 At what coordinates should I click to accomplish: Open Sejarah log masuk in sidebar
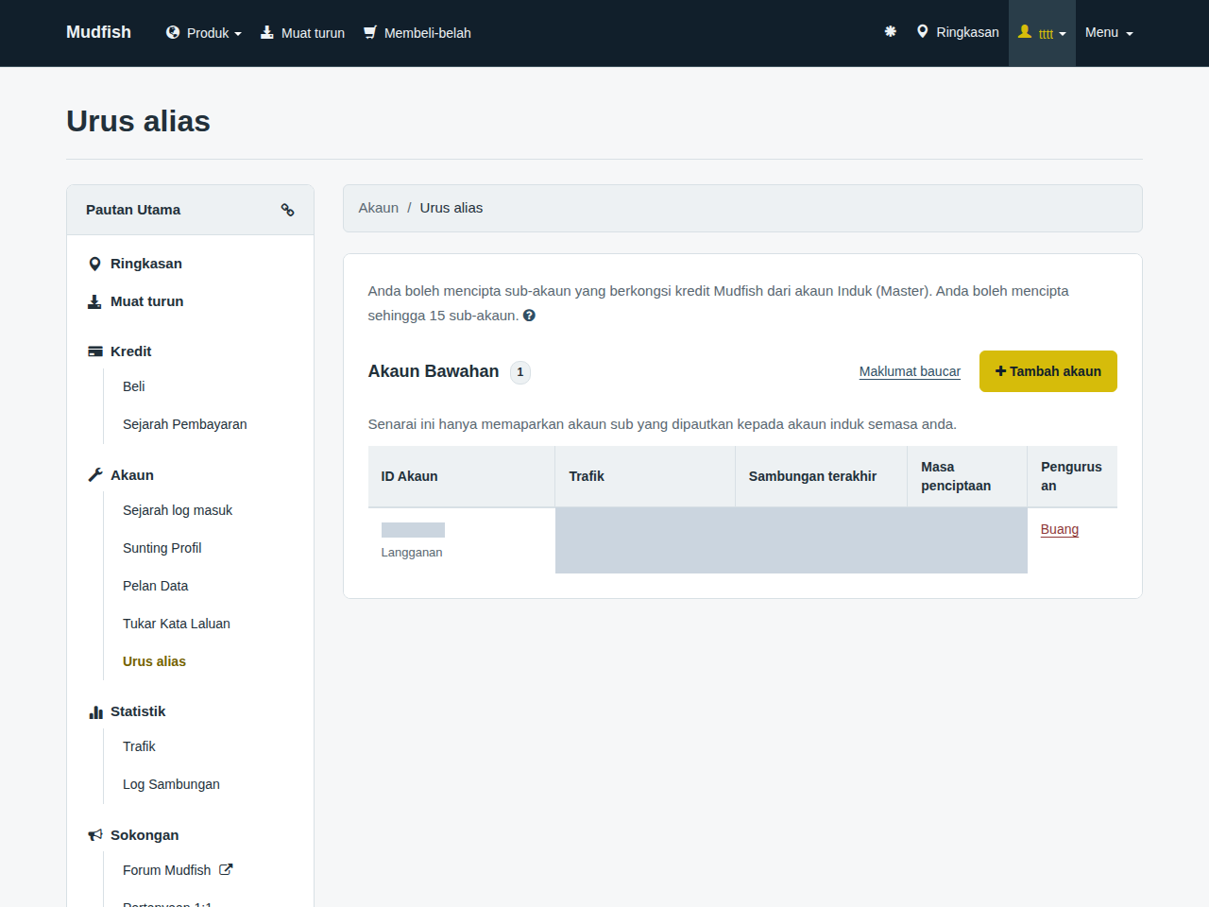click(178, 510)
